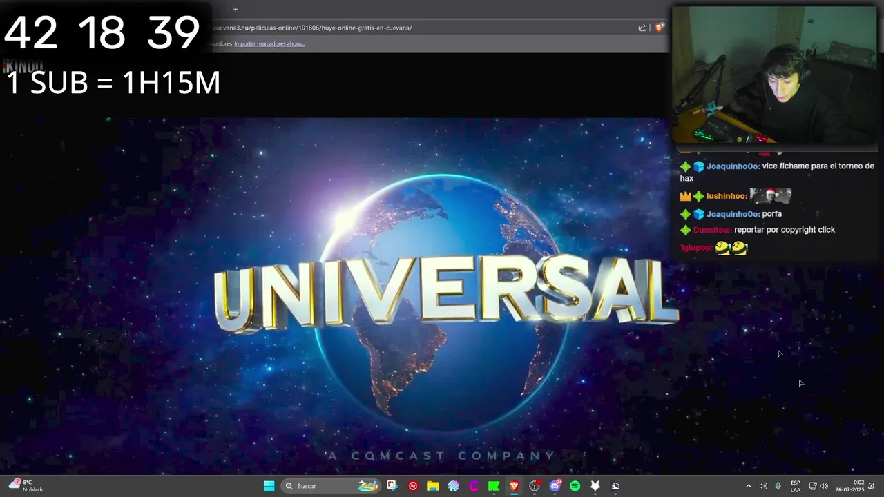Open the green Kick app taskbar icon
Image resolution: width=884 pixels, height=497 pixels.
494,486
